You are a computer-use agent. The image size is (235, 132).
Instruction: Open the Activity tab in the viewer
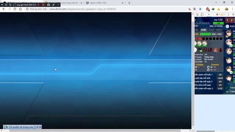pos(219,30)
